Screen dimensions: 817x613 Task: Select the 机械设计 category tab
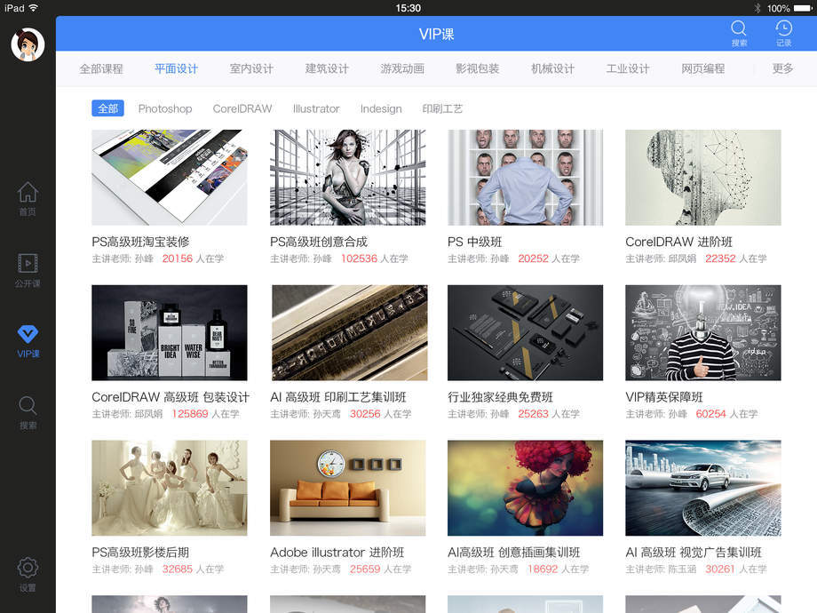coord(553,68)
